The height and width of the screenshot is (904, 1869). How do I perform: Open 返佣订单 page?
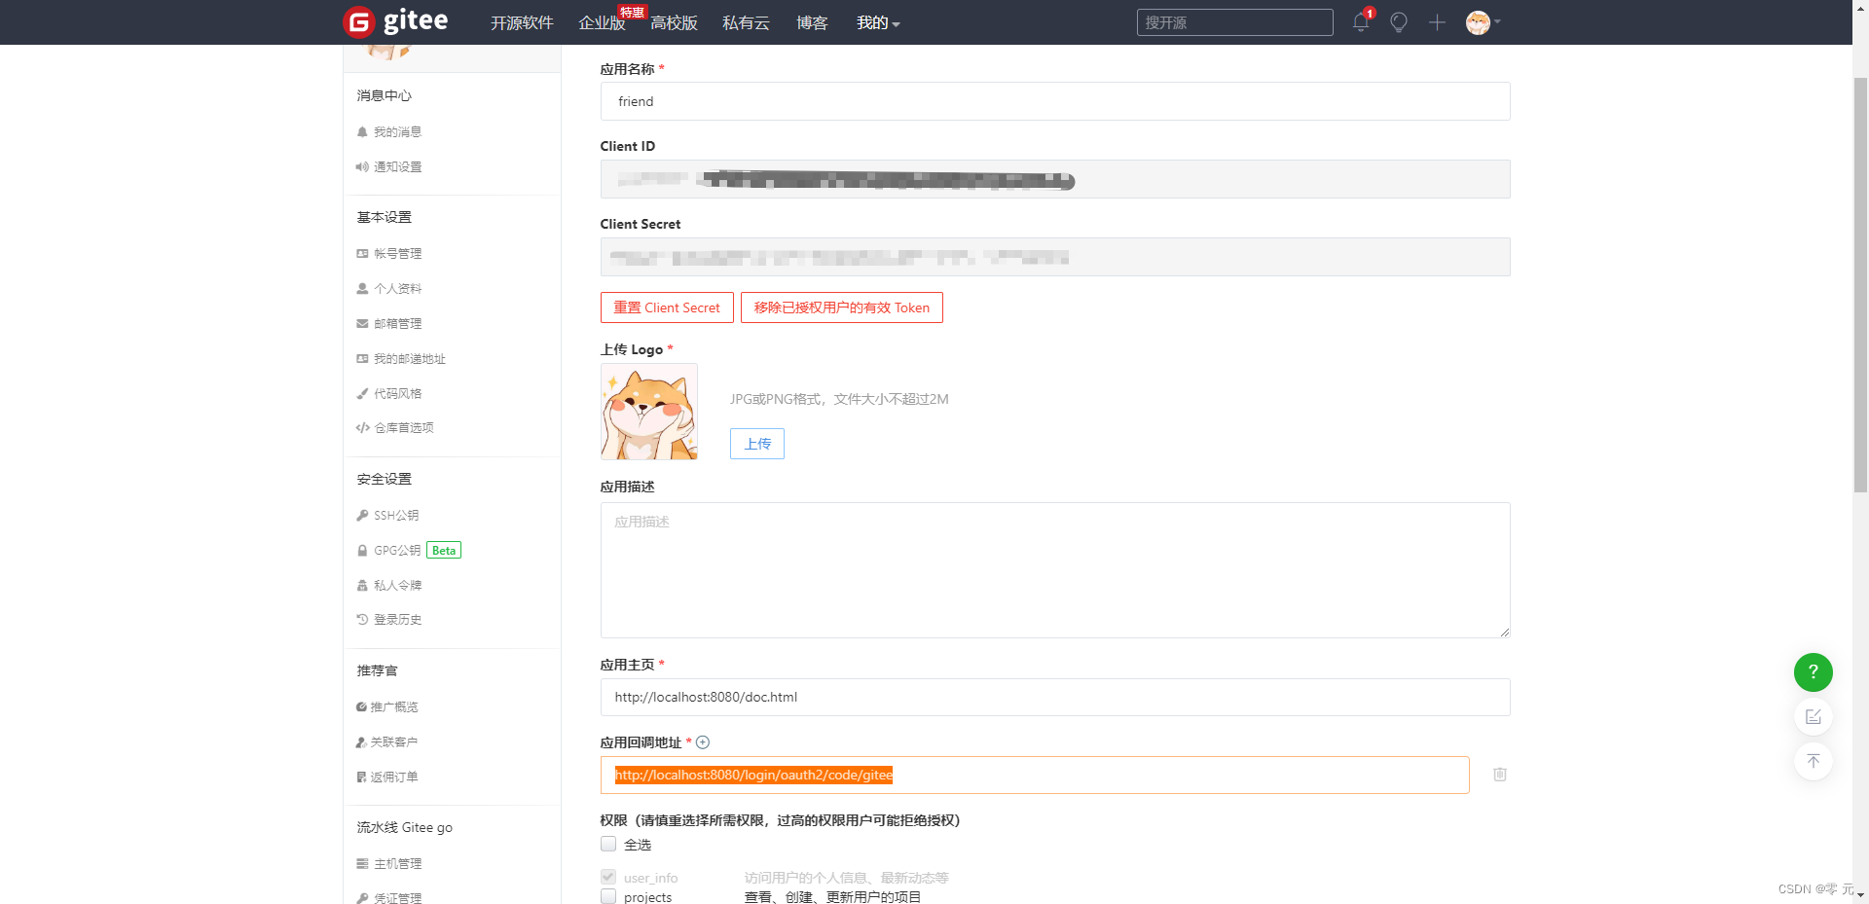[393, 777]
